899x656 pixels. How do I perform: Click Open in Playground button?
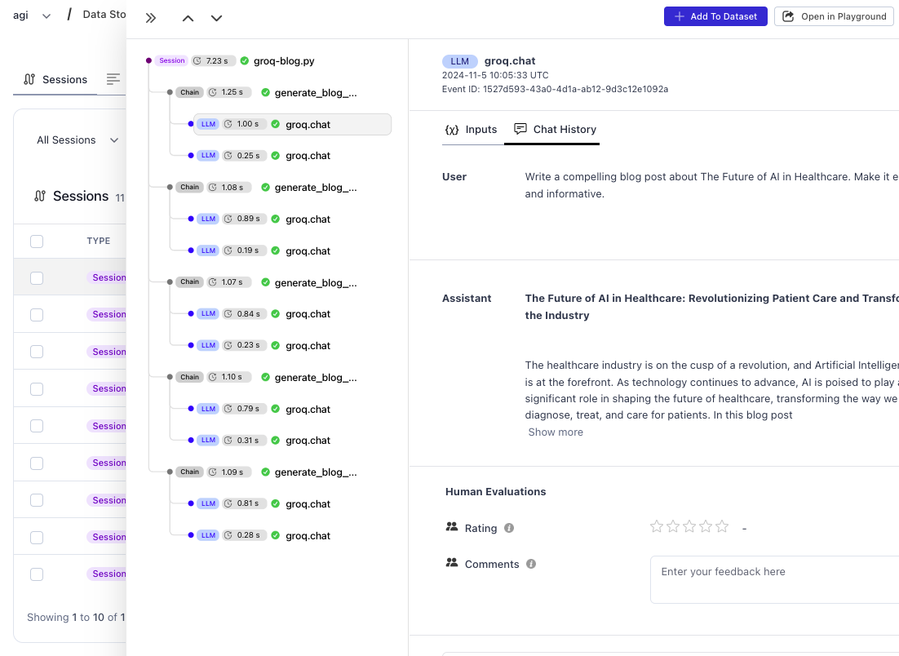coord(835,16)
